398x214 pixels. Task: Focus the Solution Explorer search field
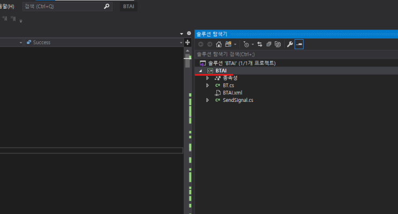(x=296, y=54)
